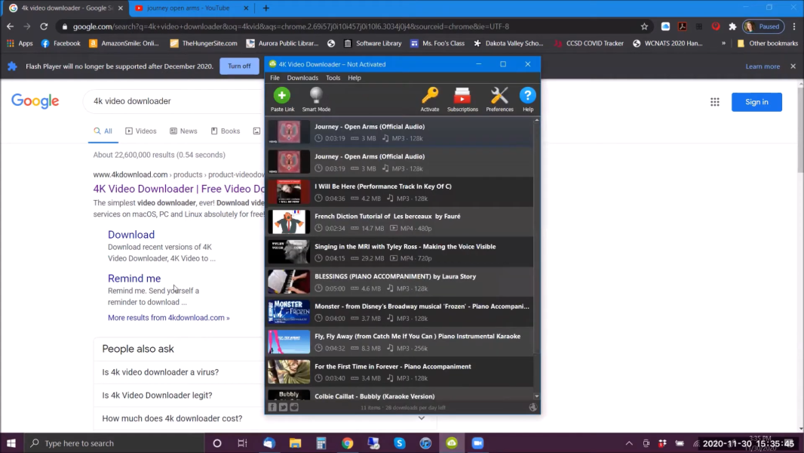The image size is (804, 453).
Task: Click the Google search input field
Action: coord(174,102)
